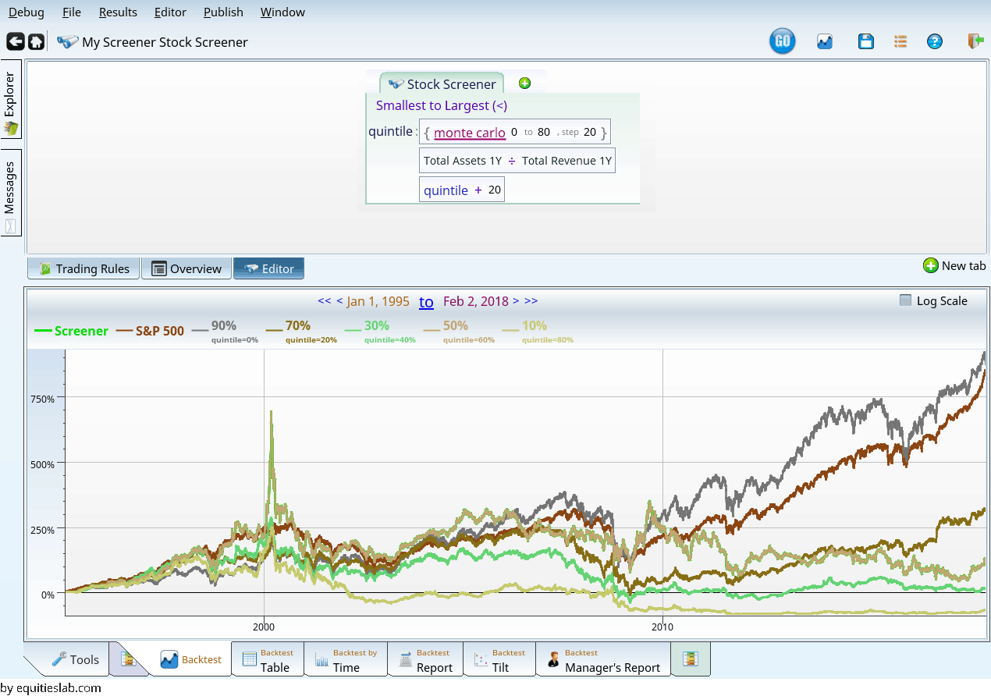991x696 pixels.
Task: Toggle the S&P 500 legend series
Action: [151, 331]
